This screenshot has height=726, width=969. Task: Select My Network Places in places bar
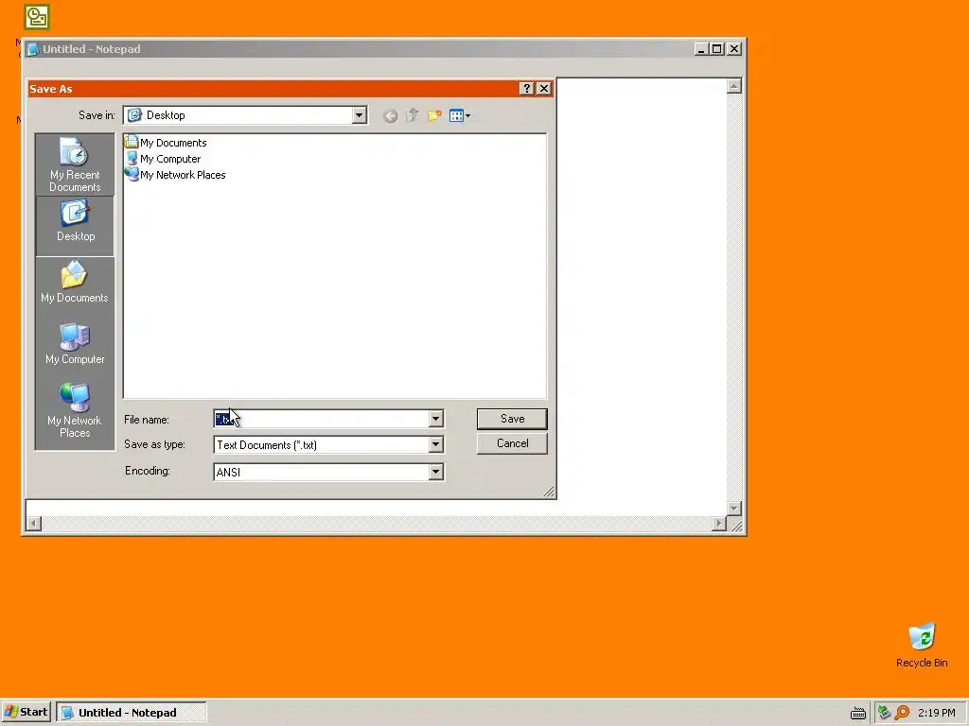[75, 410]
